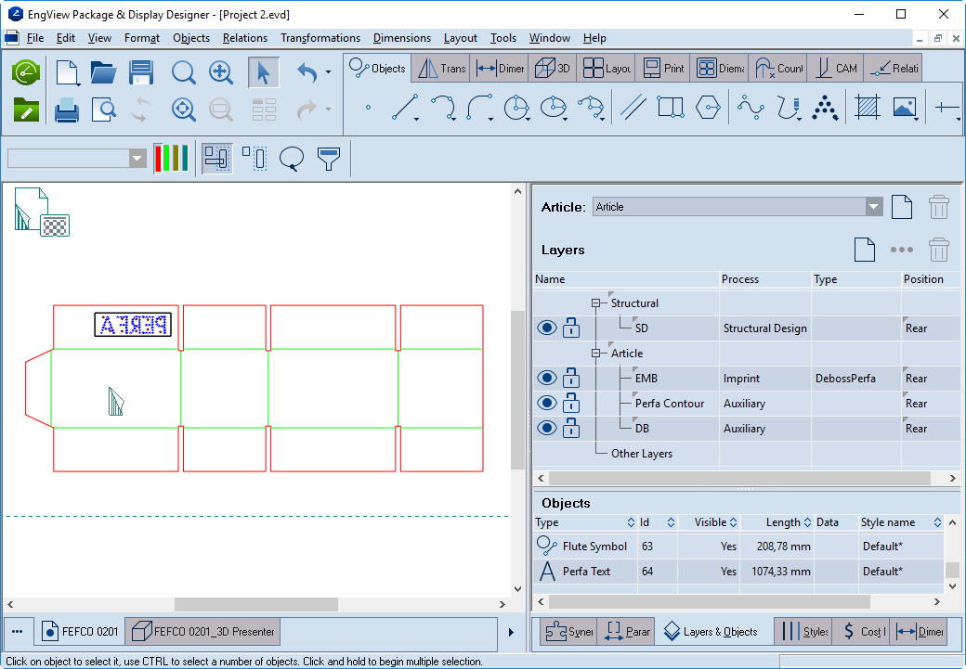This screenshot has width=966, height=669.
Task: Click the color styles swatch icon
Action: click(171, 159)
